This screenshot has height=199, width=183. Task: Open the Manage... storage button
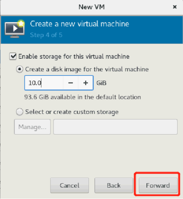click(x=32, y=127)
